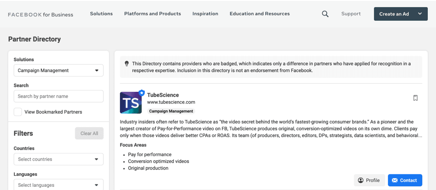
Task: Focus the Search by partner name field
Action: (x=59, y=96)
